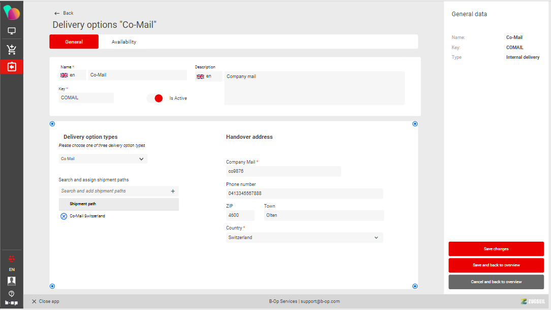Click the Phone number input field
The height and width of the screenshot is (310, 551).
(304, 193)
